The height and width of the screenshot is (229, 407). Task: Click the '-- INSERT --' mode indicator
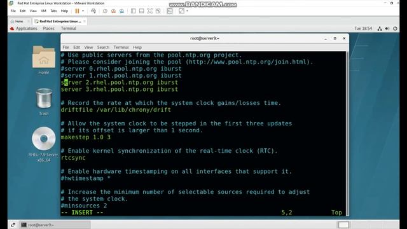[82, 212]
